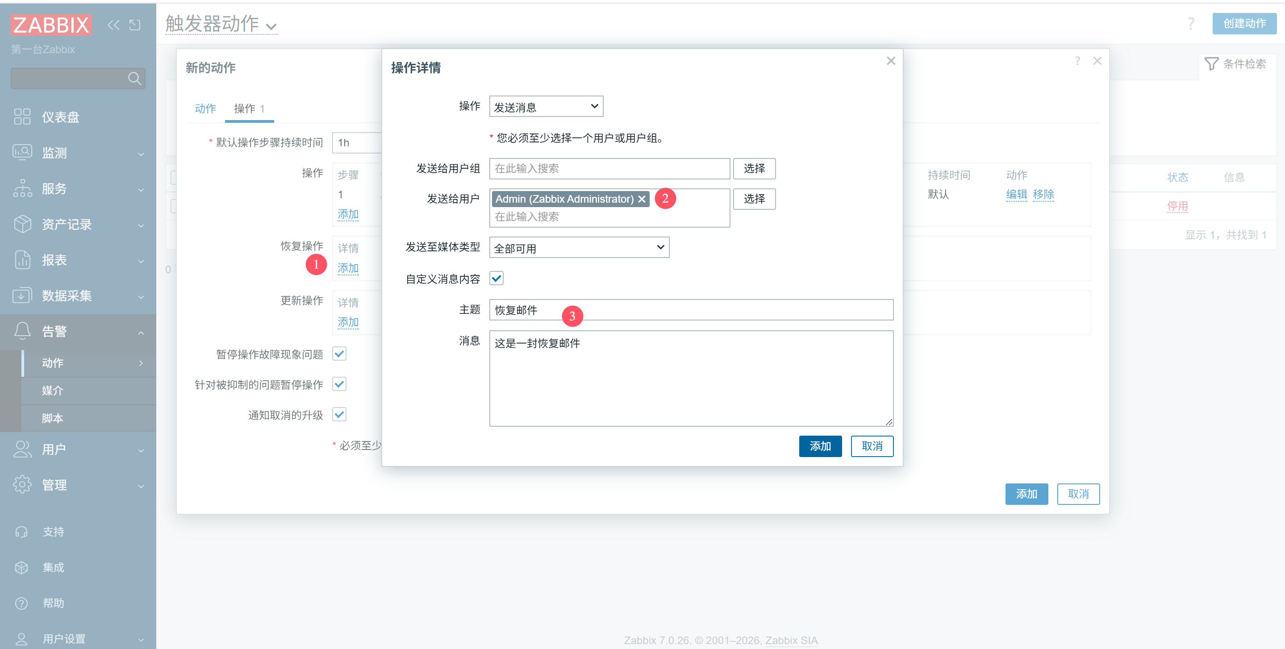Expand the 管理 menu section

(x=141, y=486)
